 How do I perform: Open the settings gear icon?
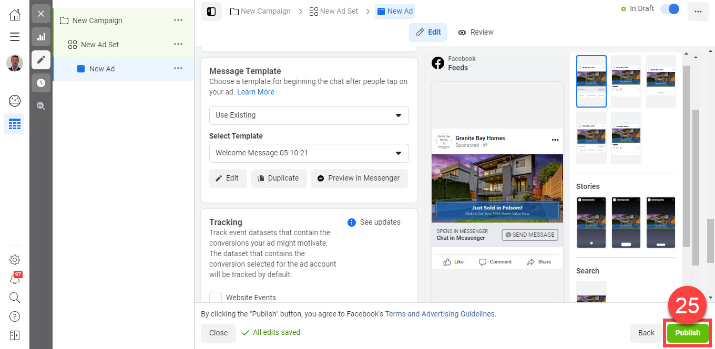(x=14, y=259)
